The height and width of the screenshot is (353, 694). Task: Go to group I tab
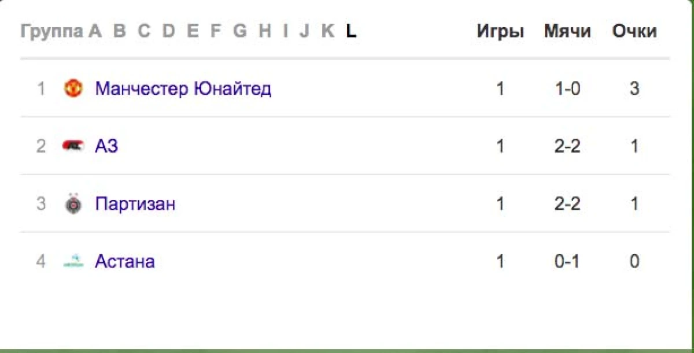click(285, 31)
